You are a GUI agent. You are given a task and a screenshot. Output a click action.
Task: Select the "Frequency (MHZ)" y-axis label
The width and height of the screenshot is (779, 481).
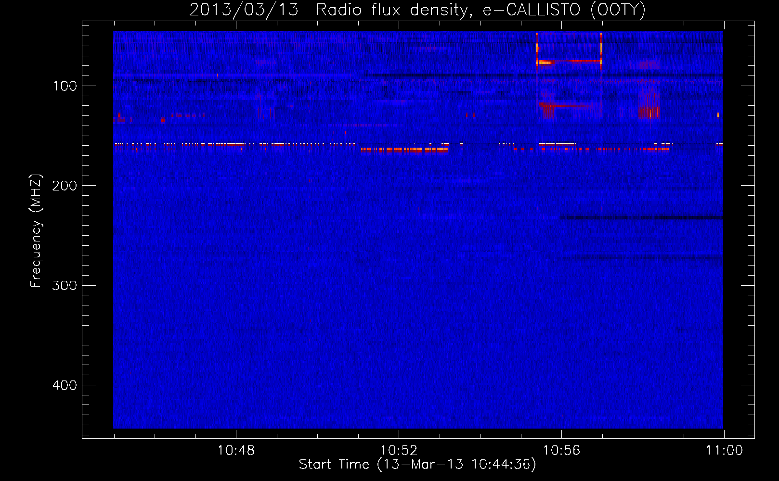(36, 231)
